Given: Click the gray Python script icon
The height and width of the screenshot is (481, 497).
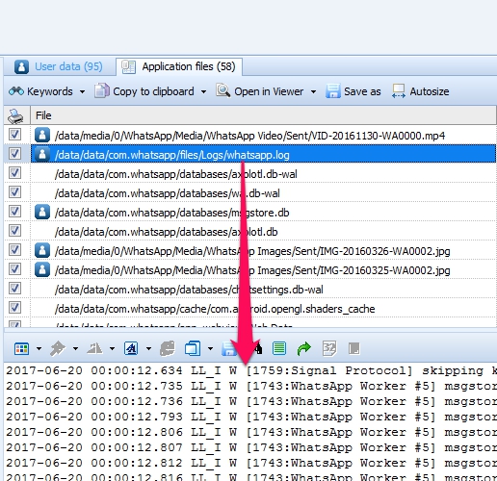Looking at the screenshot, I should [168, 348].
